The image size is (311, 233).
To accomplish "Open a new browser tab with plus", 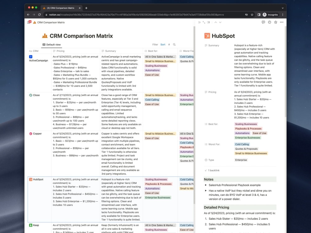I will [x=86, y=8].
